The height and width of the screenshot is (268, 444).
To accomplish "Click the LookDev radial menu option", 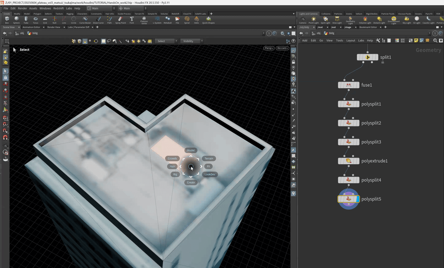I will [210, 174].
